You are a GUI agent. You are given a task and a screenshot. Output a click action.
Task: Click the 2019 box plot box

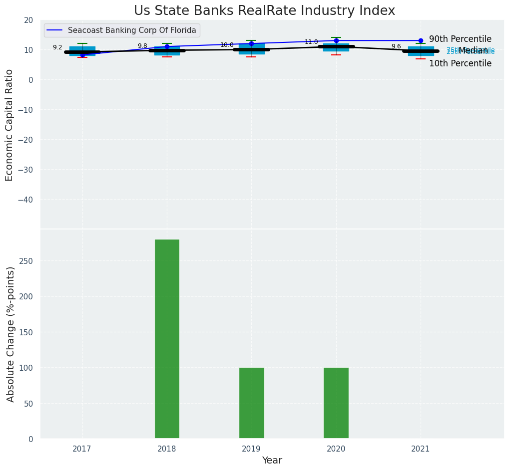pos(251,49)
